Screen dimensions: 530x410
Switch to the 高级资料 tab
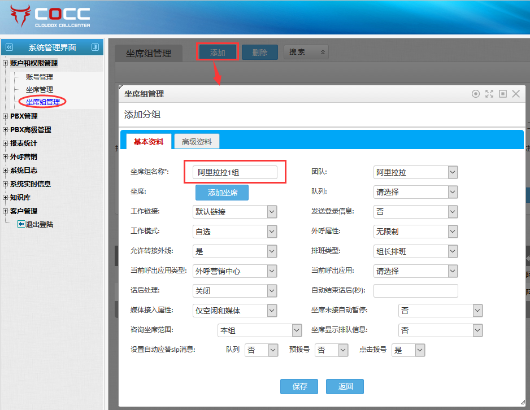[x=197, y=142]
